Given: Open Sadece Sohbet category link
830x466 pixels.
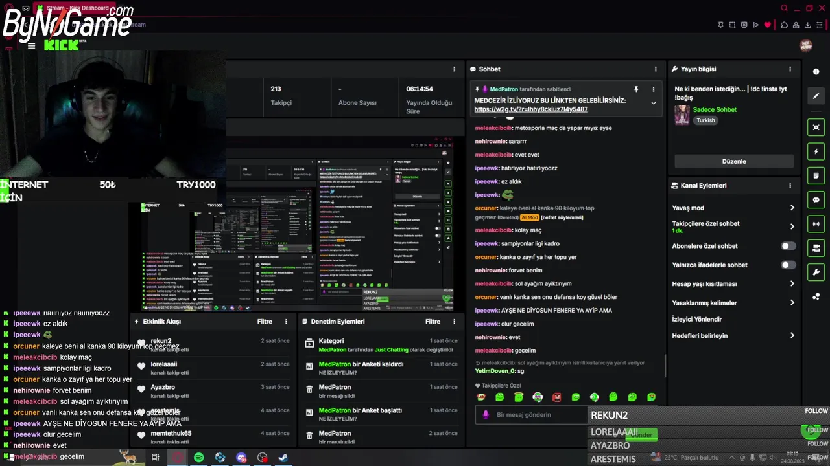Looking at the screenshot, I should click(x=715, y=109).
